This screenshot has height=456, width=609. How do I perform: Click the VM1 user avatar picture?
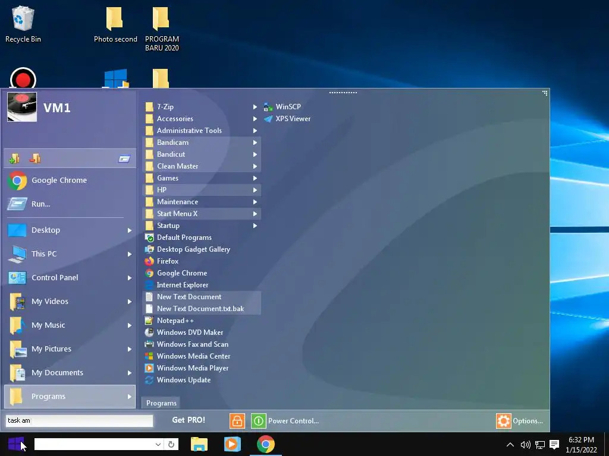(22, 107)
